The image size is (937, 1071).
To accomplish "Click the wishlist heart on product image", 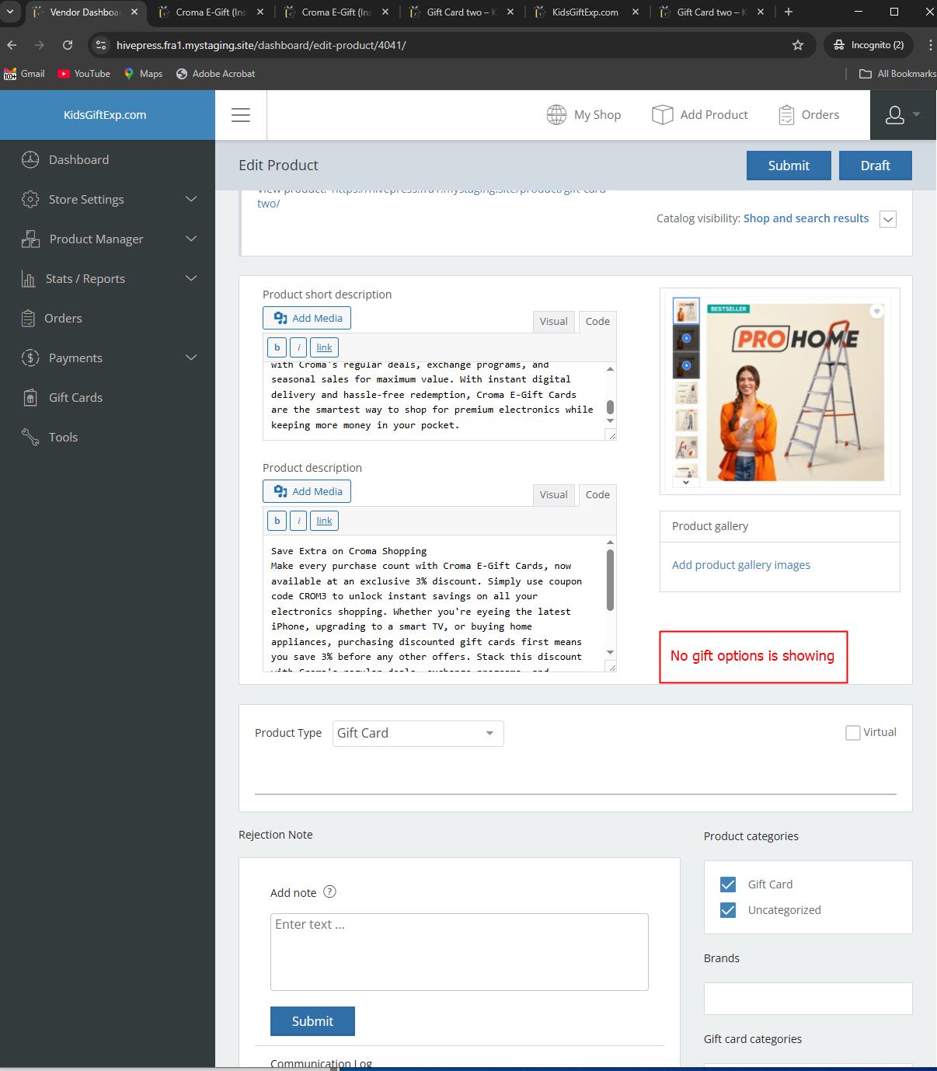I will [876, 312].
